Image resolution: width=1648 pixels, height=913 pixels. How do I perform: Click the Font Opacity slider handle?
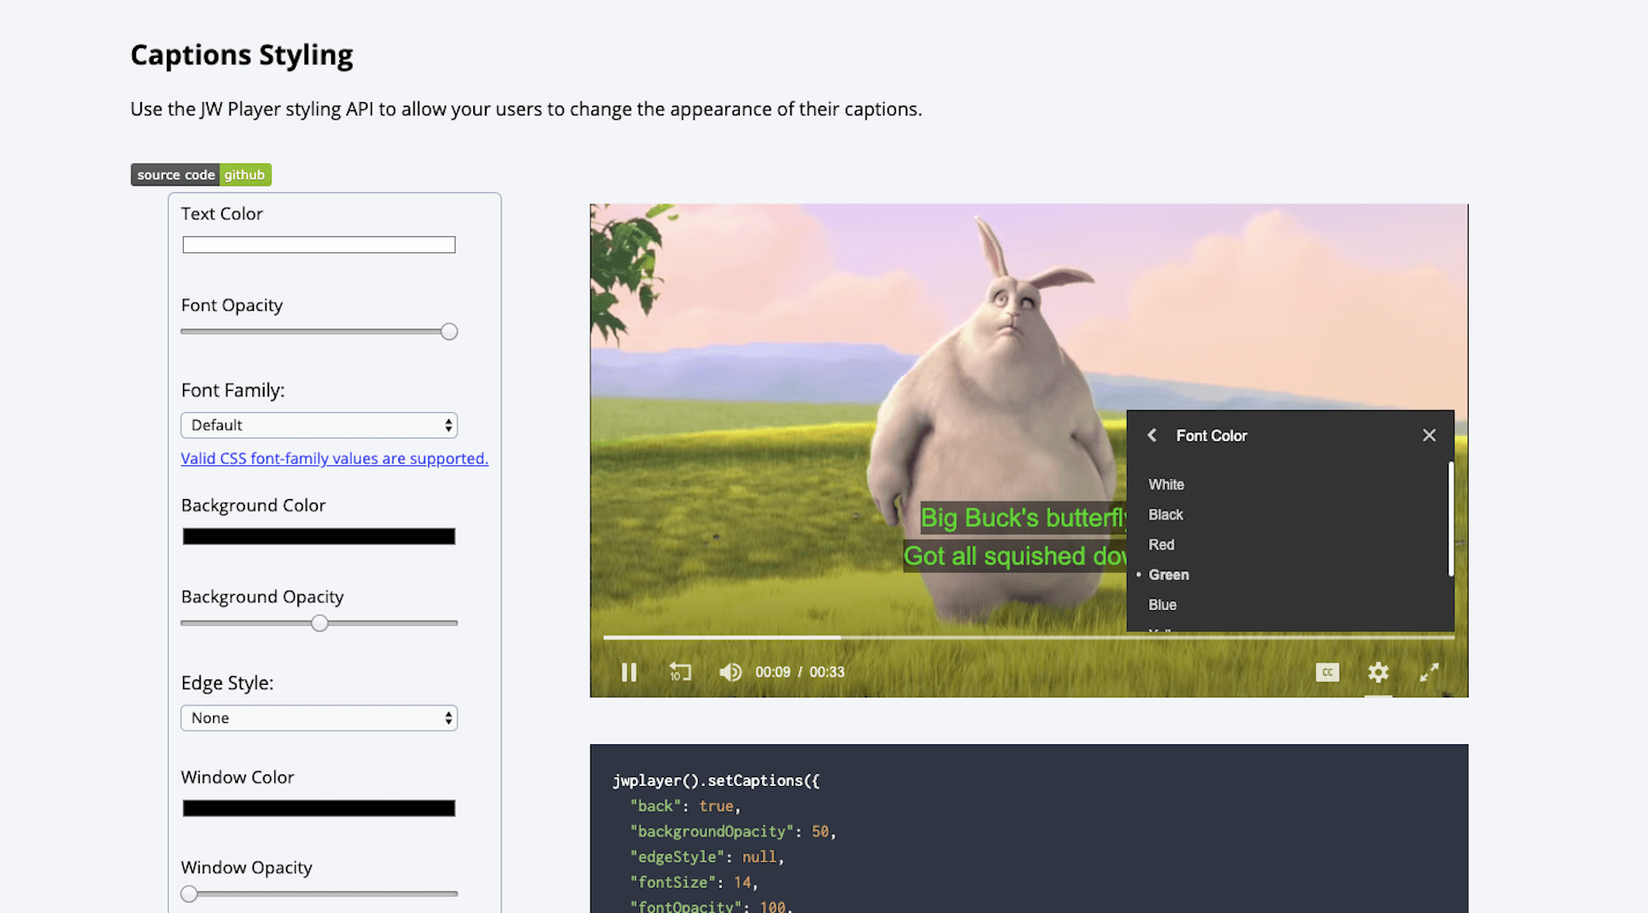click(x=449, y=331)
